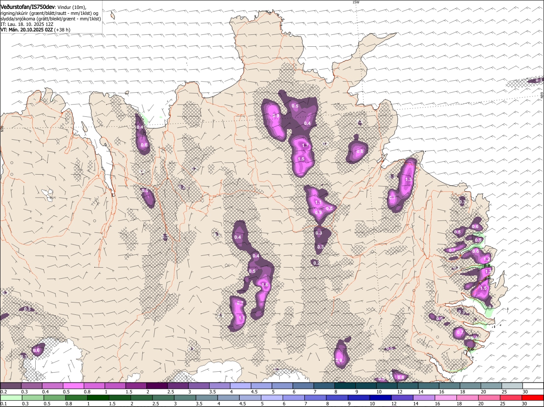
Task: Select upper legend swatch between 12 and 14
Action: 407,386
